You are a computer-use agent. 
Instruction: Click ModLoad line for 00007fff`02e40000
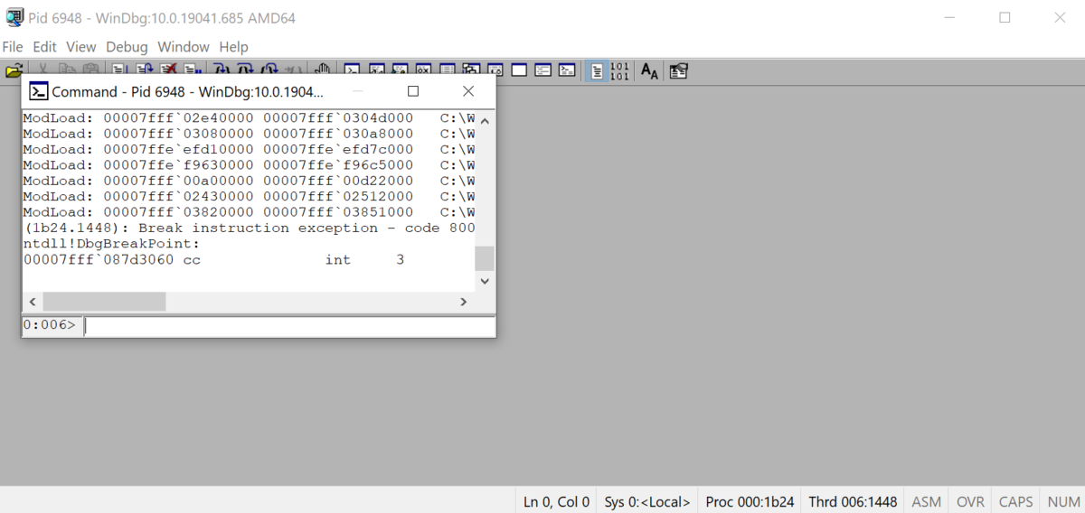click(x=249, y=117)
